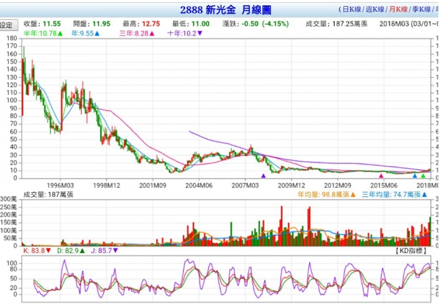Switch to 日K線 daily chart
This screenshot has width=439, height=305.
pos(352,9)
